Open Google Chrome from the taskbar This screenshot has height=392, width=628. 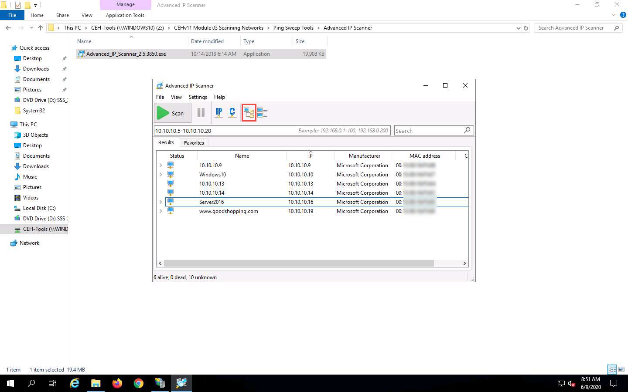click(139, 383)
